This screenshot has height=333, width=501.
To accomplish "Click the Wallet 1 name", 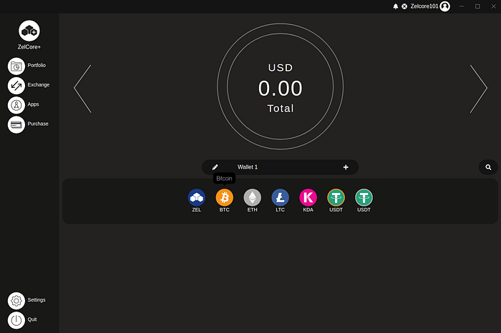I will [x=248, y=166].
